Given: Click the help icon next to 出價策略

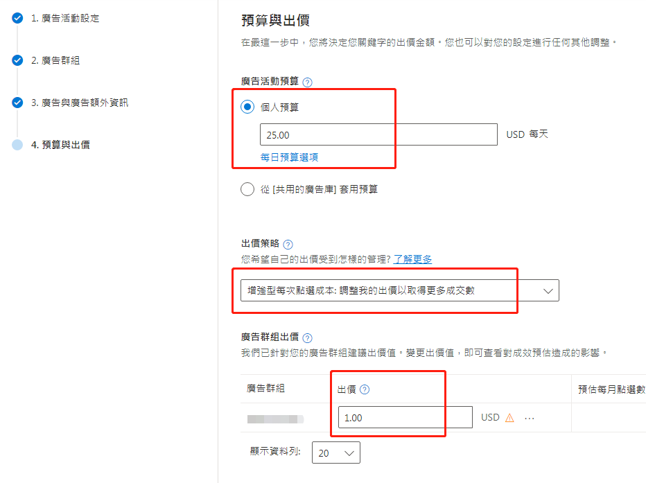Looking at the screenshot, I should click(x=288, y=243).
